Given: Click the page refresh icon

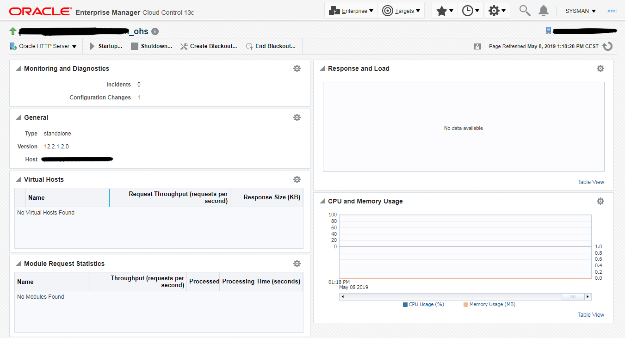Looking at the screenshot, I should click(x=608, y=46).
